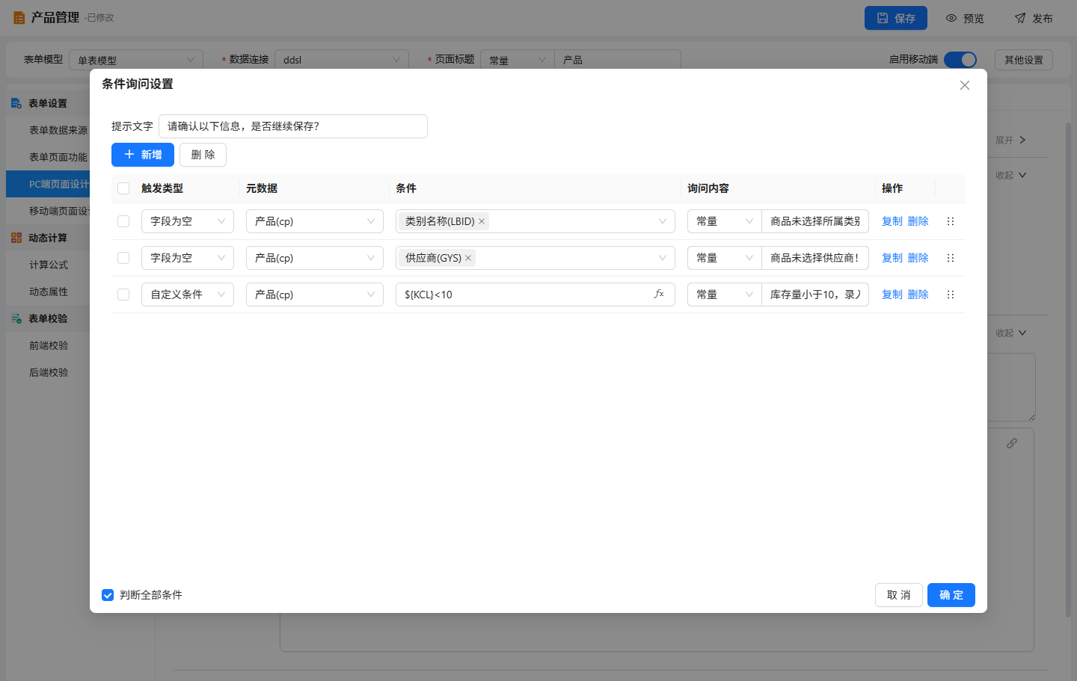The height and width of the screenshot is (681, 1077).
Task: Click 商品未选择所属类别 content field
Action: coord(815,221)
